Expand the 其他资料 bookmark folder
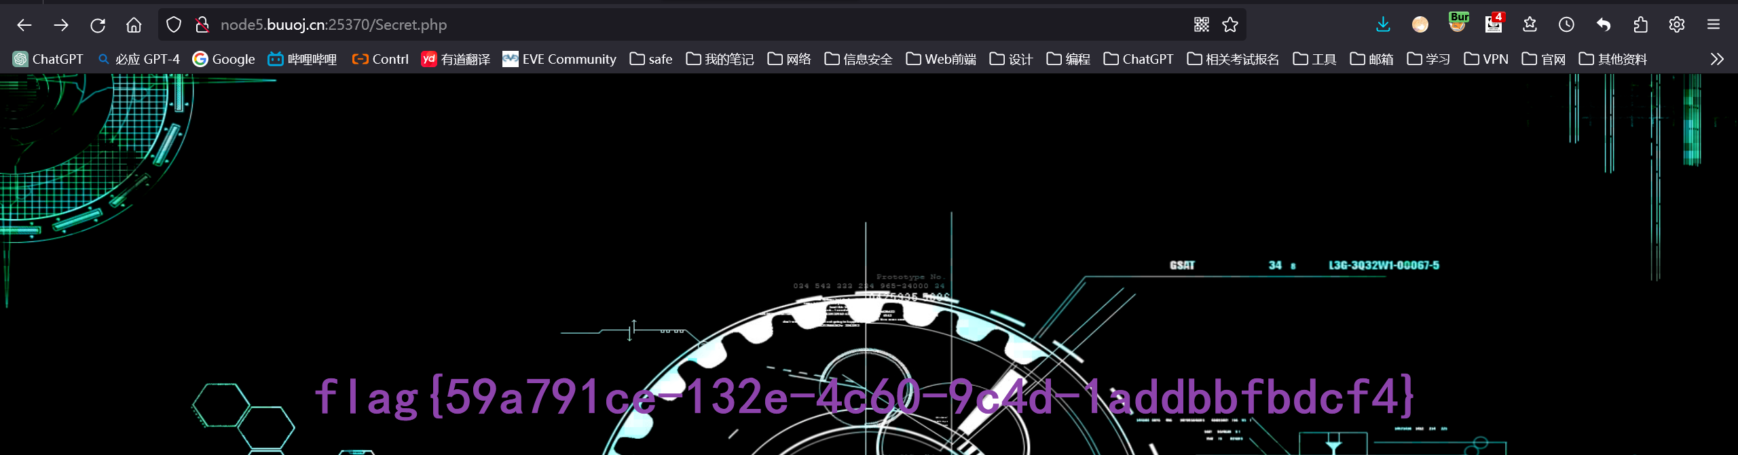1738x455 pixels. tap(1614, 60)
